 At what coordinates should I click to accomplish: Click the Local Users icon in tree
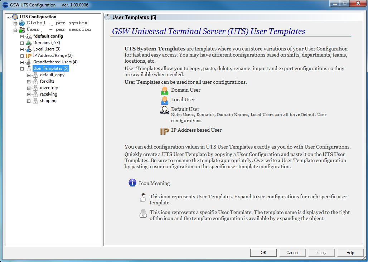29,49
